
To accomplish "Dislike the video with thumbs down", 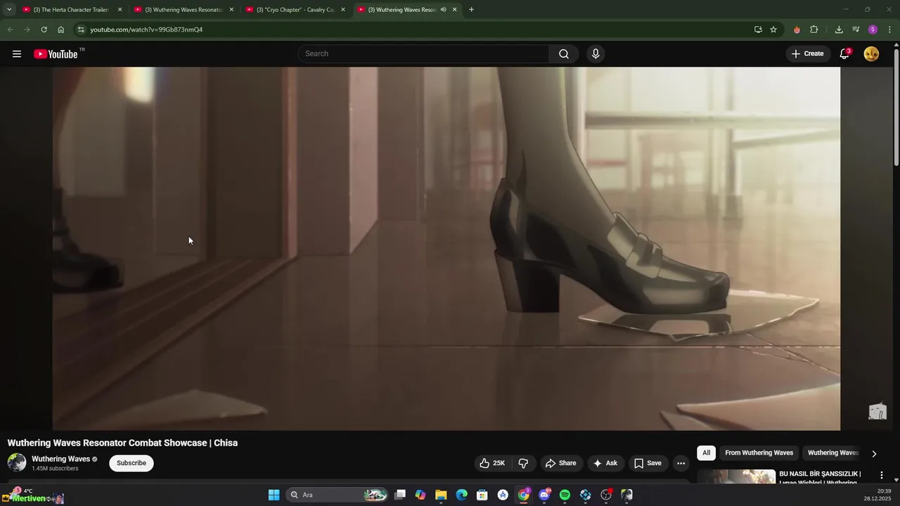I will [523, 463].
